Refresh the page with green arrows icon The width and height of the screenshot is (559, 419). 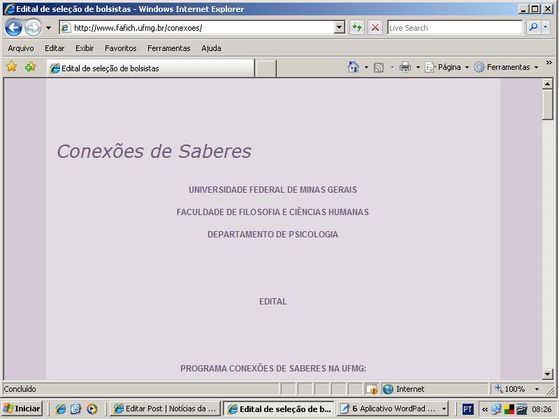click(x=357, y=27)
